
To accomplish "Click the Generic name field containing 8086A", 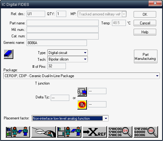I will click(x=57, y=43).
